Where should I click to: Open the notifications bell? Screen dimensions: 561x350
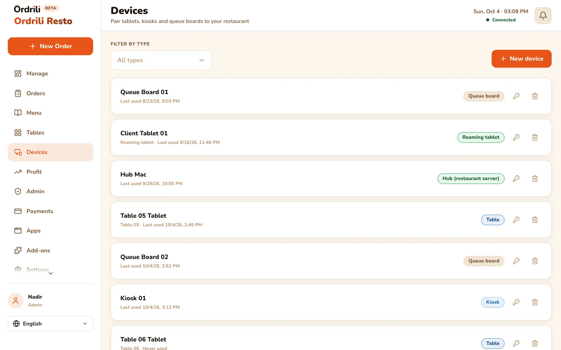pyautogui.click(x=543, y=15)
